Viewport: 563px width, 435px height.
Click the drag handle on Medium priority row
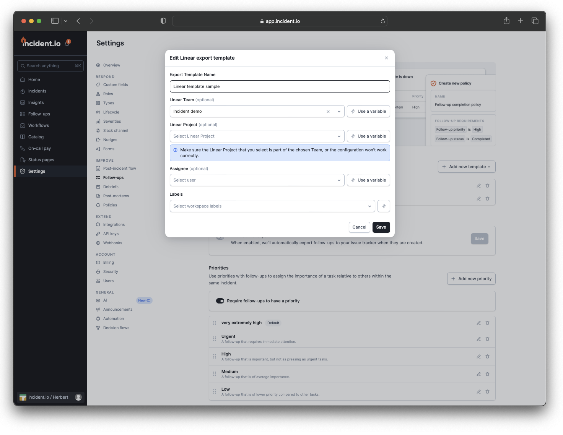pyautogui.click(x=215, y=374)
